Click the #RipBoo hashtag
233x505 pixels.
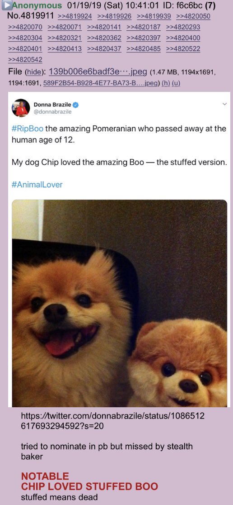coord(27,129)
